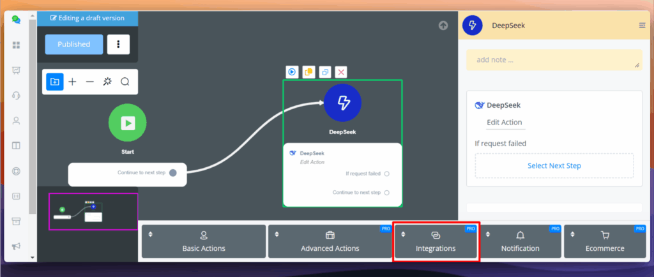
Task: Expand the Basic Actions panel
Action: pos(203,241)
